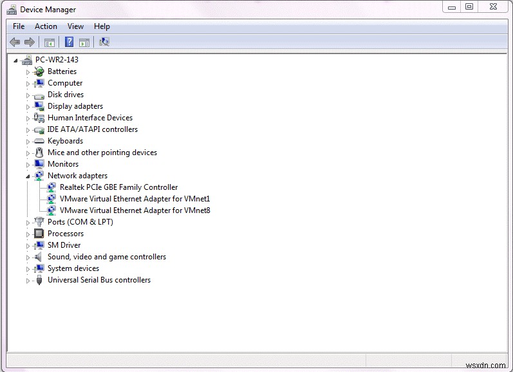
Task: Expand the Computer node arrow
Action: 28,84
